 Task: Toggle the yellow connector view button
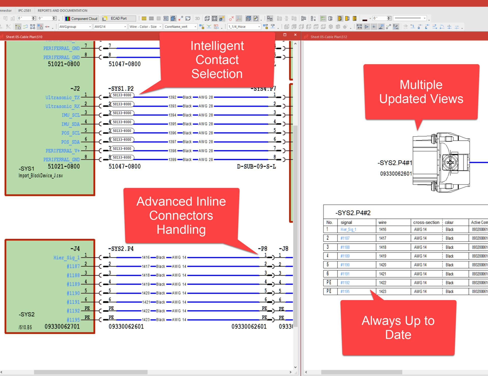[340, 18]
